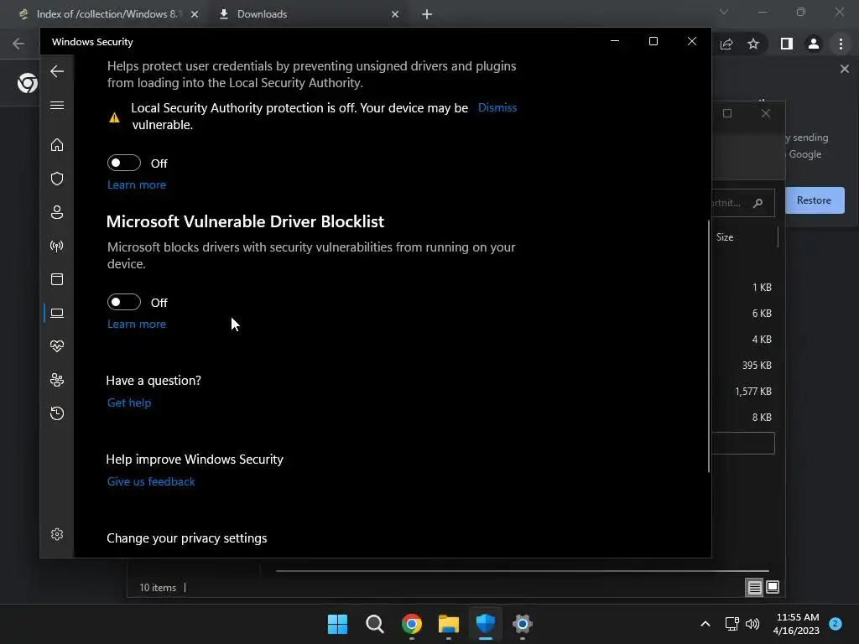The height and width of the screenshot is (644, 859).
Task: Dismiss the Local Security Authority warning
Action: 497,108
